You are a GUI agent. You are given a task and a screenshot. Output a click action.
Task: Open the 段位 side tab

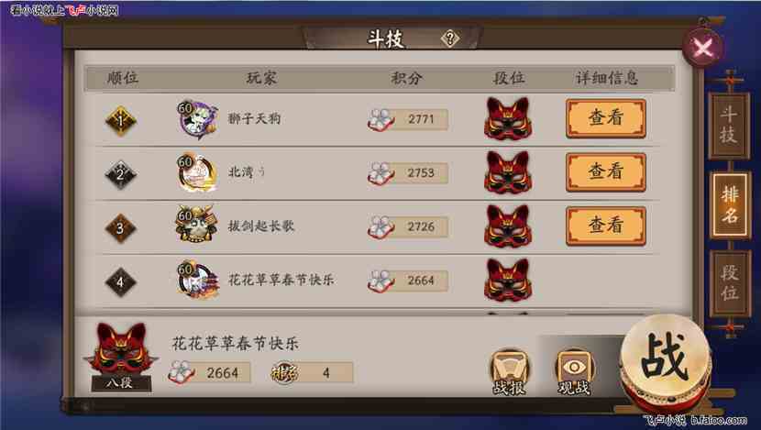point(730,283)
